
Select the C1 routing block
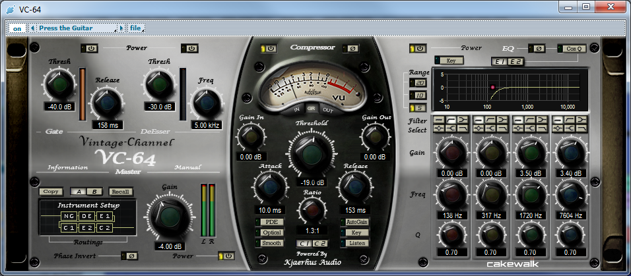coord(67,228)
